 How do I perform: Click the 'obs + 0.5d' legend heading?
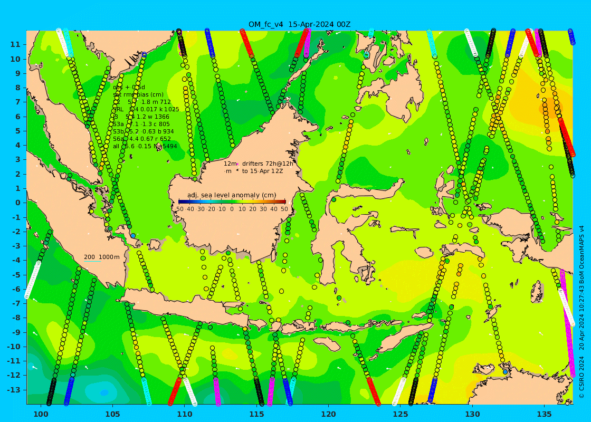coord(129,88)
